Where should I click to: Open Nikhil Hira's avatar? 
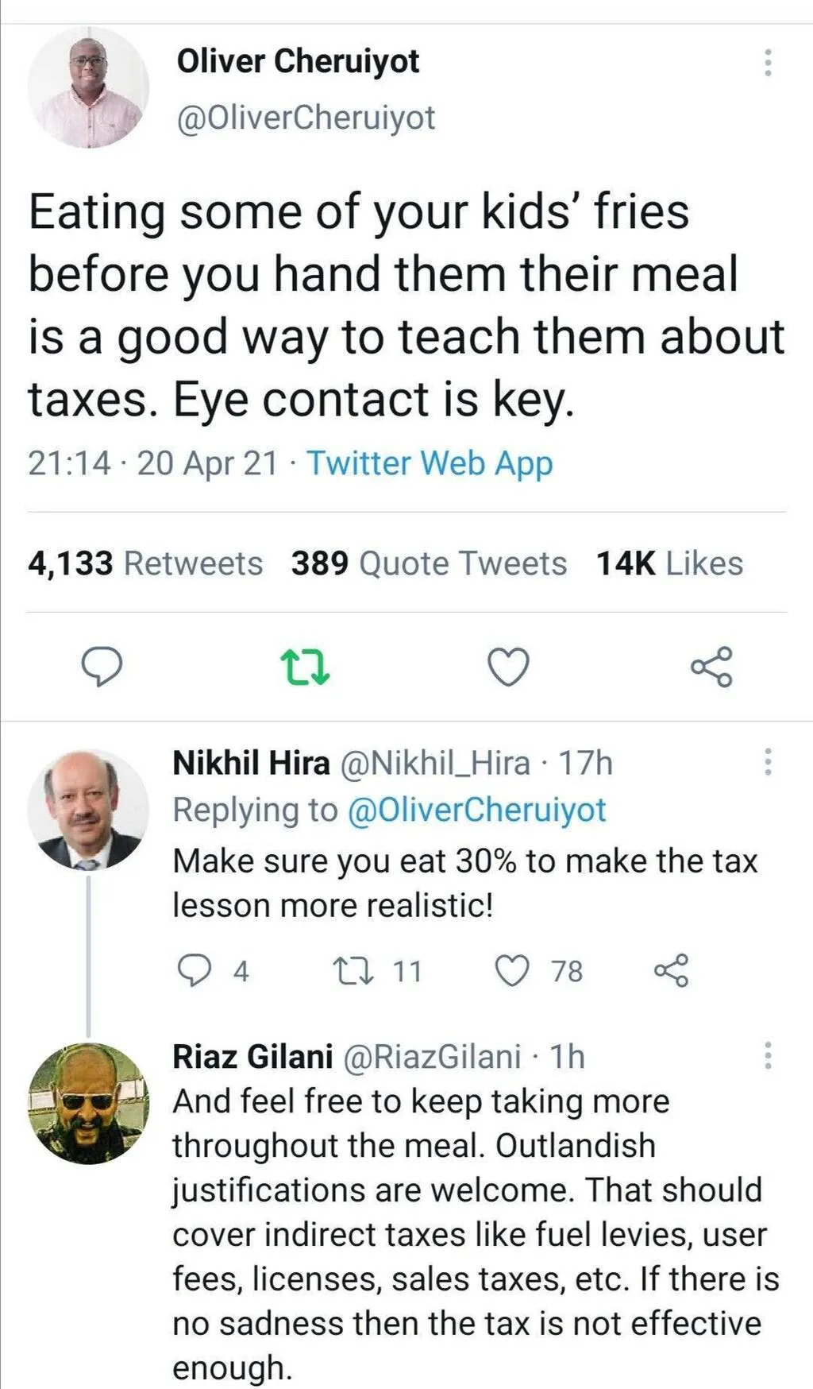point(88,809)
